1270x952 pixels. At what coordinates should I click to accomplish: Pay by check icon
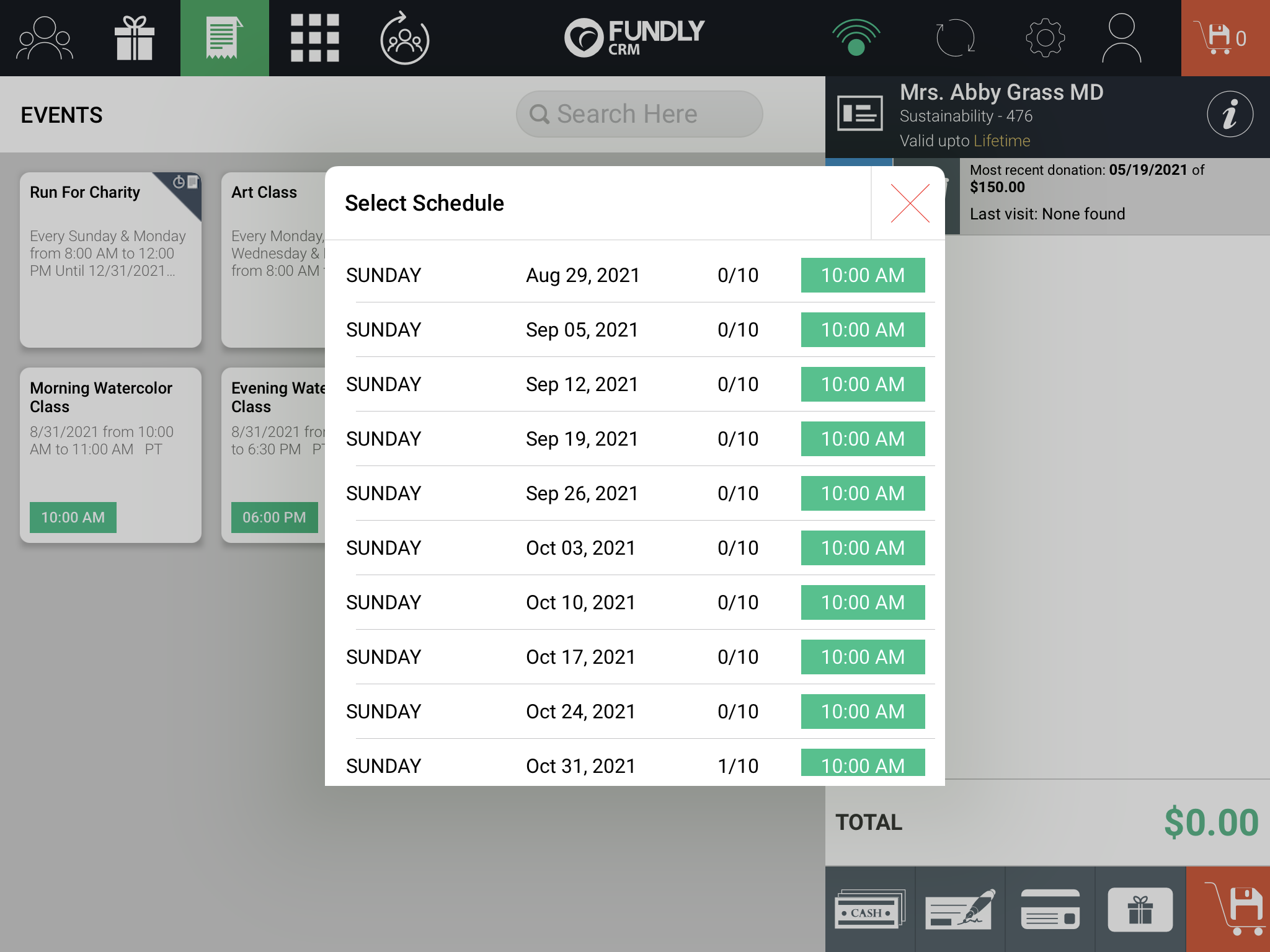coord(960,909)
